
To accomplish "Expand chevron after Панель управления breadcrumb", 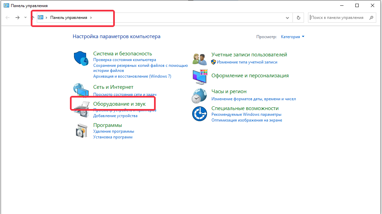I will tap(91, 18).
